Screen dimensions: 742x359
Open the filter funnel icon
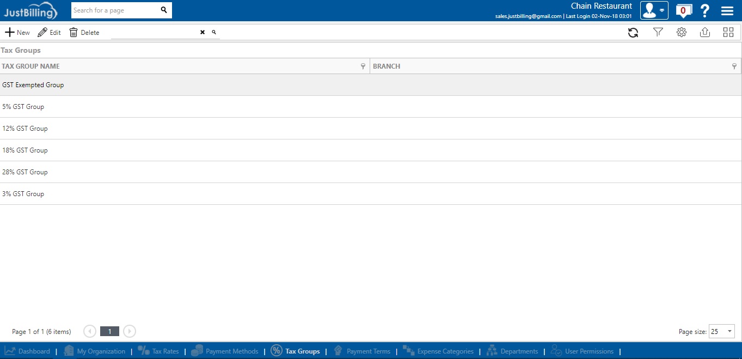[658, 33]
